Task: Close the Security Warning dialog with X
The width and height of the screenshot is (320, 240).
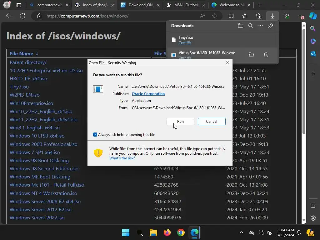Action: tap(228, 62)
